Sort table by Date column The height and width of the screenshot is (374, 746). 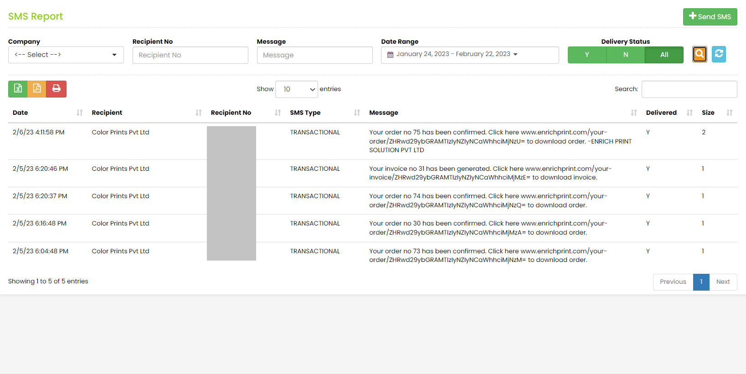[46, 113]
